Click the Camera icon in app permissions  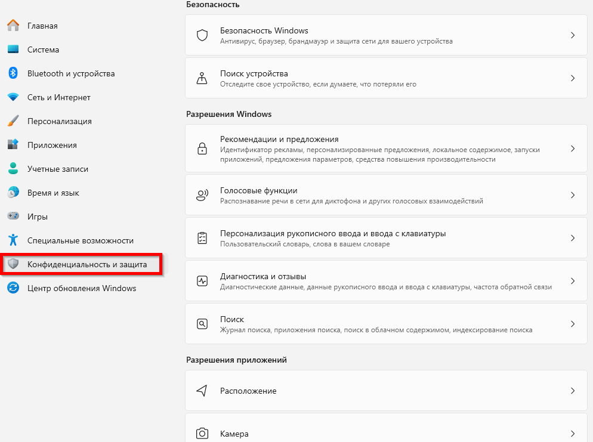tap(202, 434)
